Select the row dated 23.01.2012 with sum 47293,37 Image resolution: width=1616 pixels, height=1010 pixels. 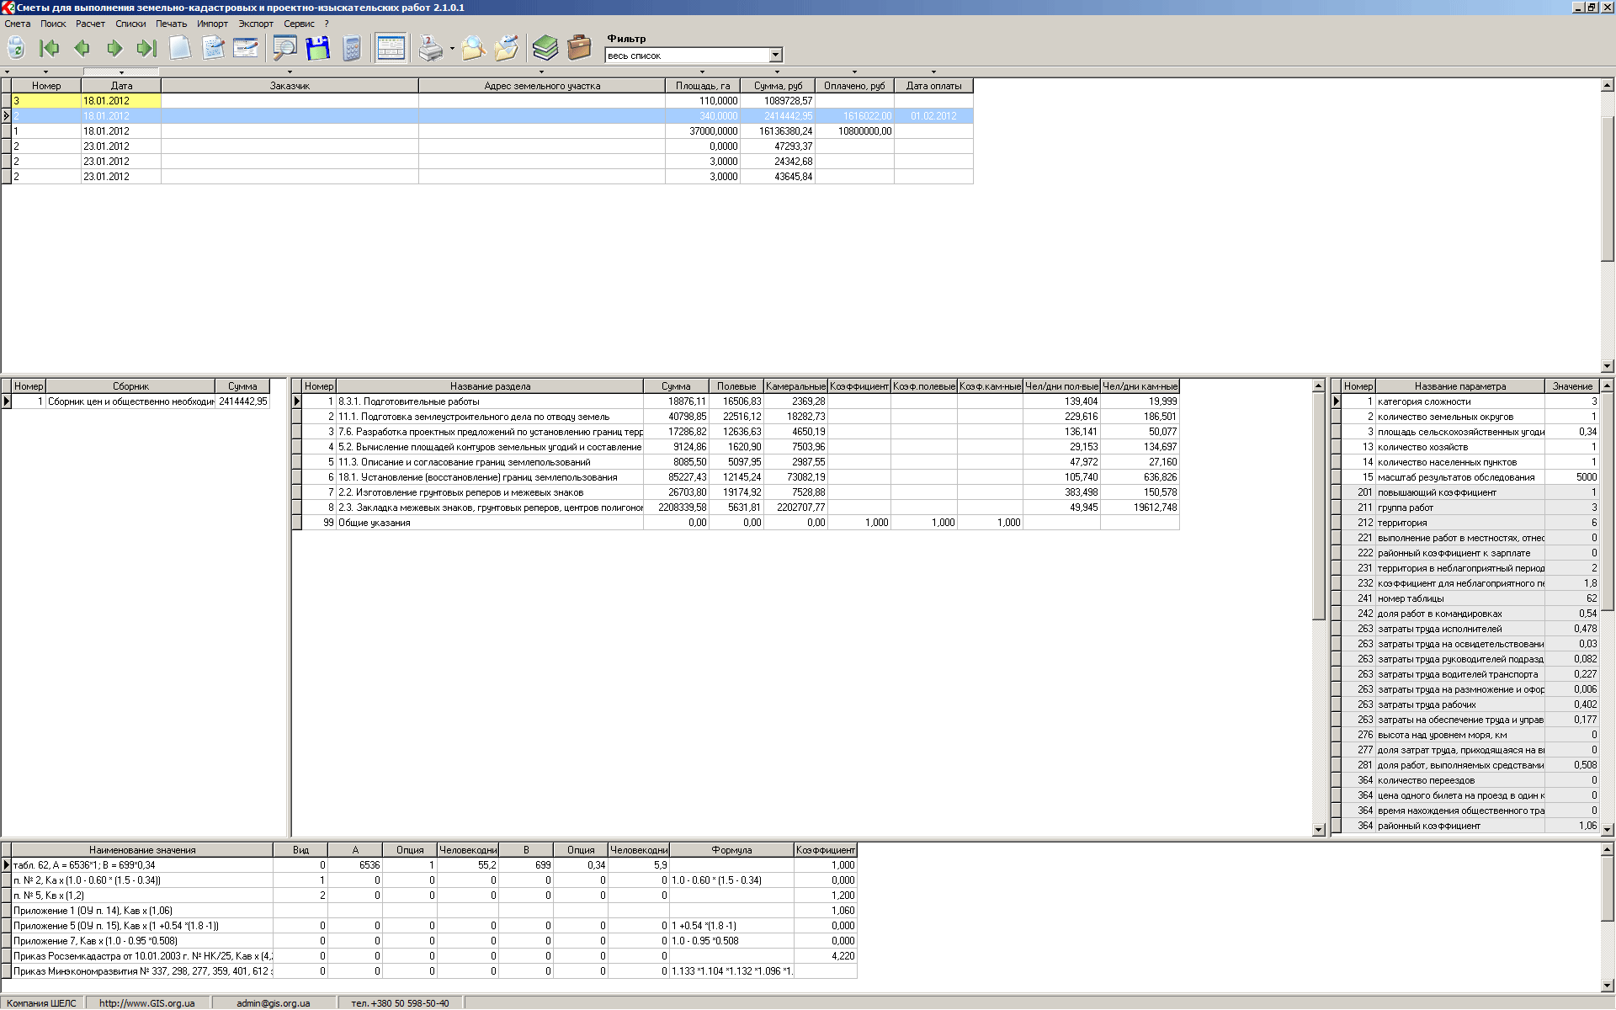[x=492, y=146]
